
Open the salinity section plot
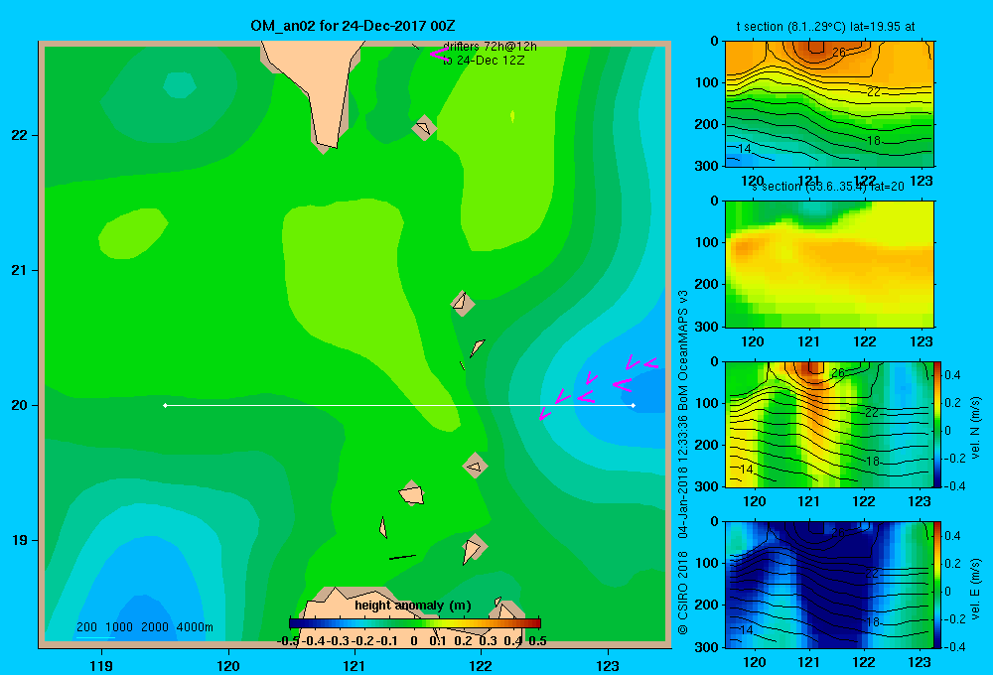click(x=829, y=264)
